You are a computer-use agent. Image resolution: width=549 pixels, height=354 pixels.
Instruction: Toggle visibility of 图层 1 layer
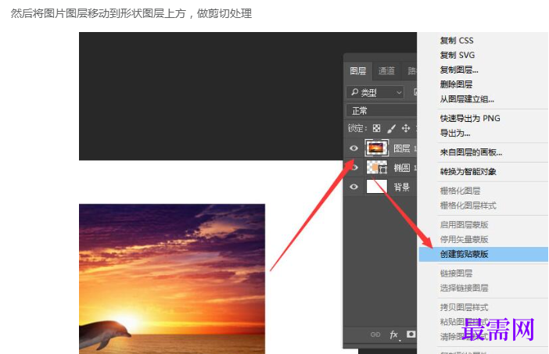point(353,148)
